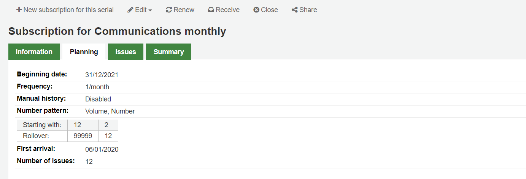Click the Beginning date value 31/12/2021

[102, 75]
